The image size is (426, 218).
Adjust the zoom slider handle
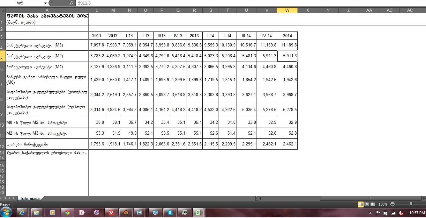coord(411,204)
